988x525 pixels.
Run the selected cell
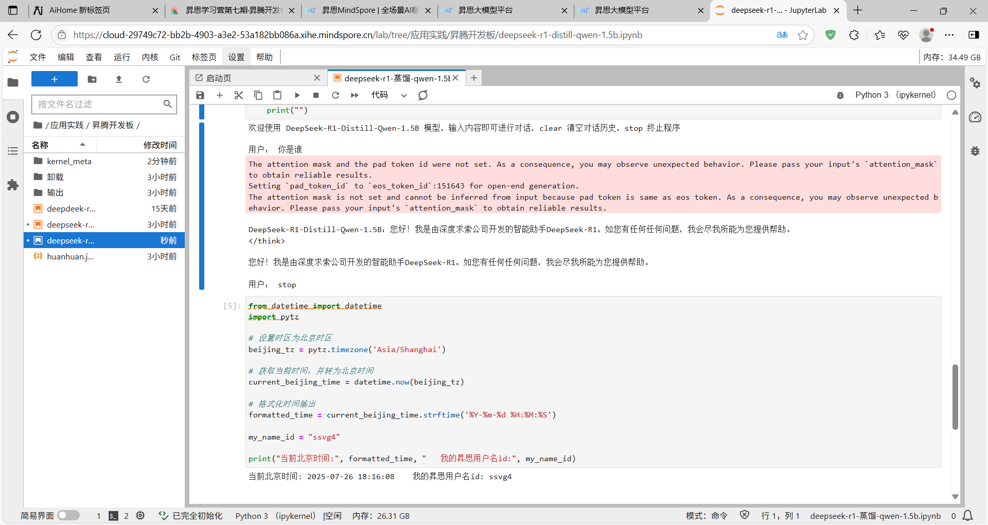click(297, 95)
